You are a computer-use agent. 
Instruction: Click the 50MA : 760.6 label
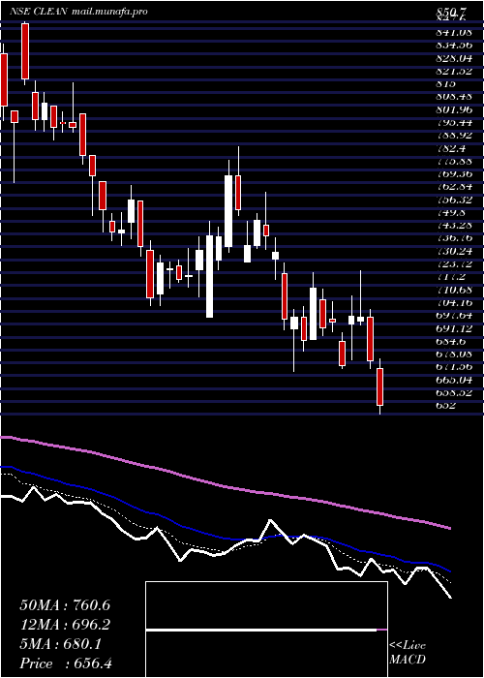(65, 605)
